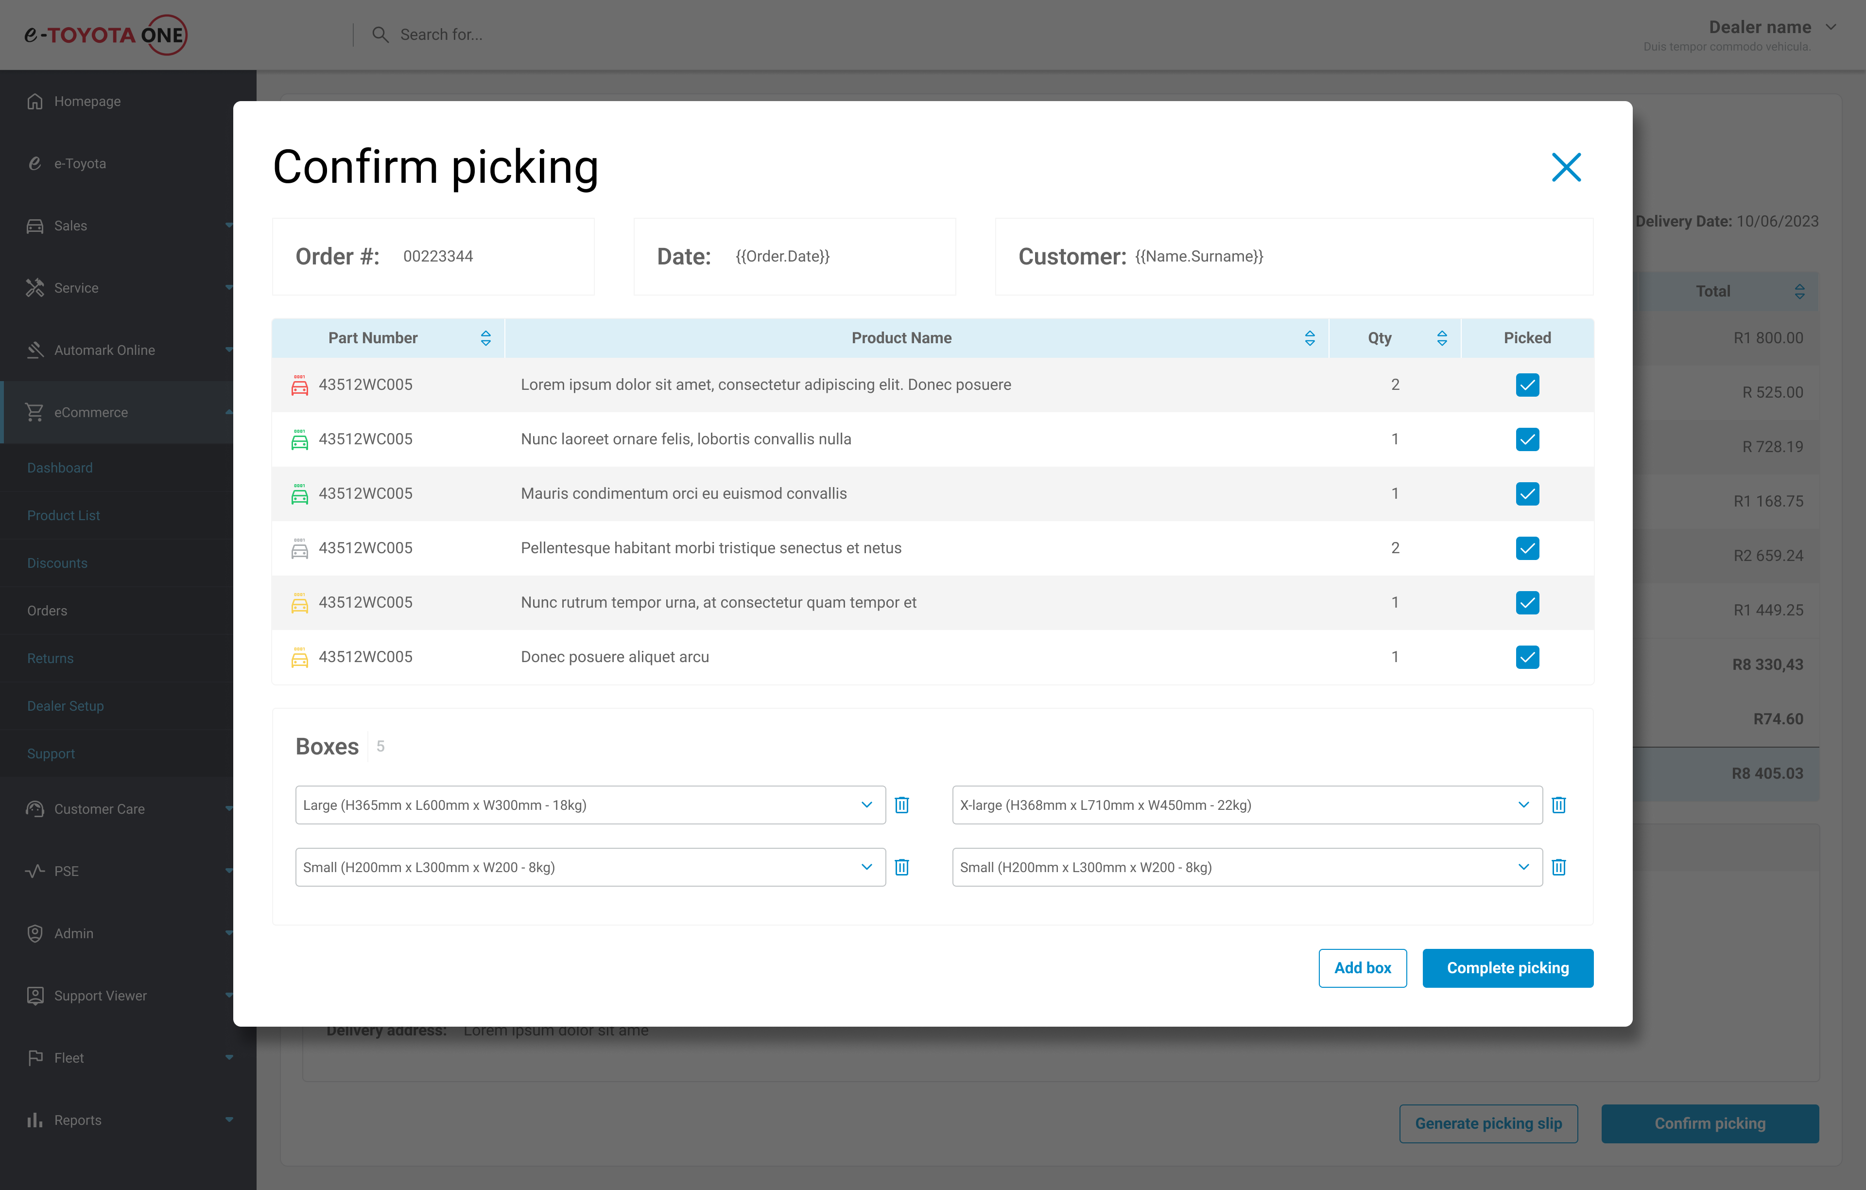Delete the X-large box entry

[1558, 805]
